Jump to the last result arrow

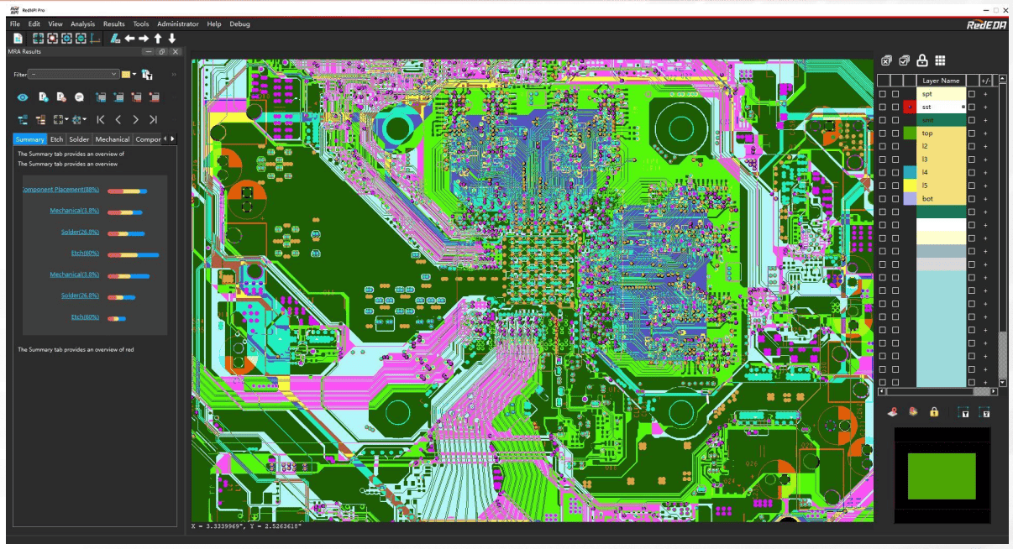(x=153, y=120)
